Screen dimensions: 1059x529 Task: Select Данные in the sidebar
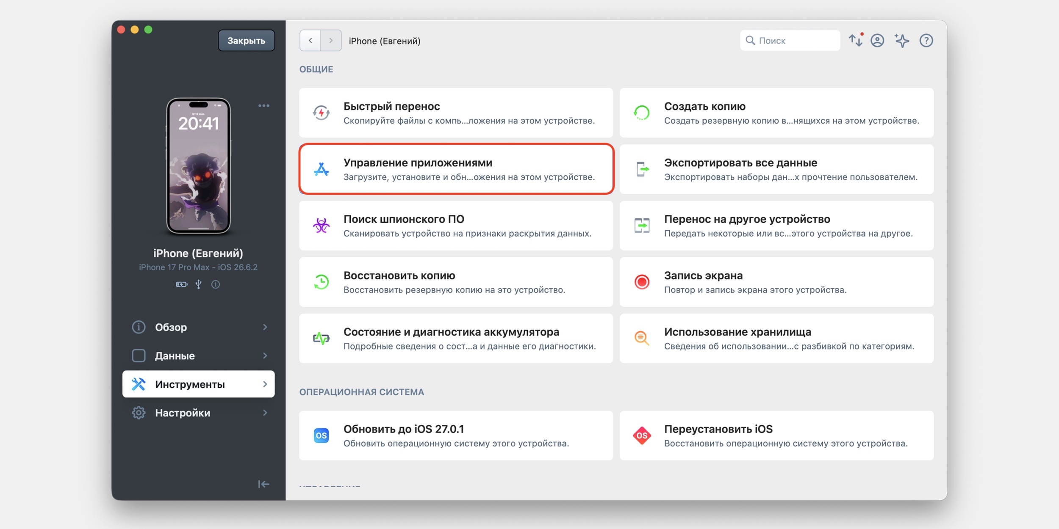[x=198, y=356]
